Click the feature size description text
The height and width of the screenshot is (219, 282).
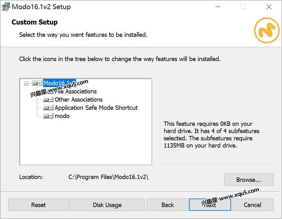[211, 134]
